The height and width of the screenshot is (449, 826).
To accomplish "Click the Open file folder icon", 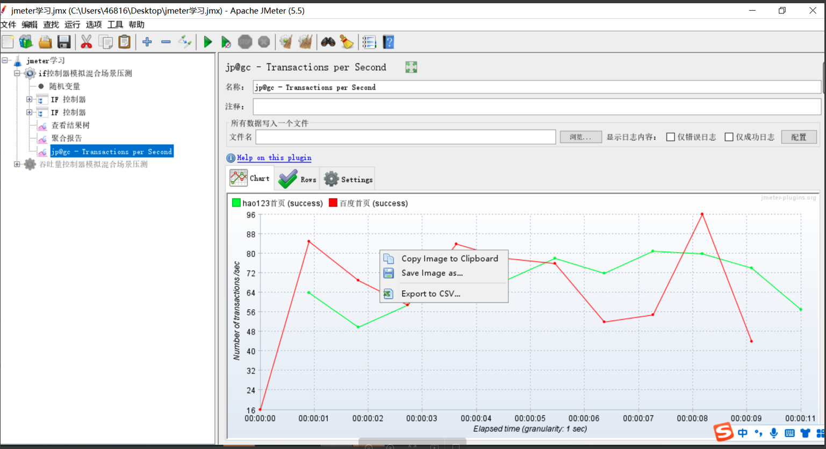I will pyautogui.click(x=45, y=42).
